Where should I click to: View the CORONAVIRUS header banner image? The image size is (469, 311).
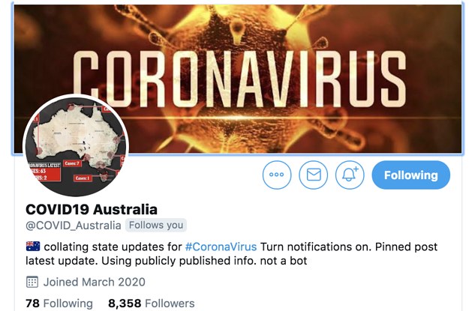coord(237,78)
